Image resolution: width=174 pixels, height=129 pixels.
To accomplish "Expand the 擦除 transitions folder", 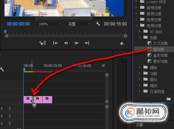I will click(140, 67).
